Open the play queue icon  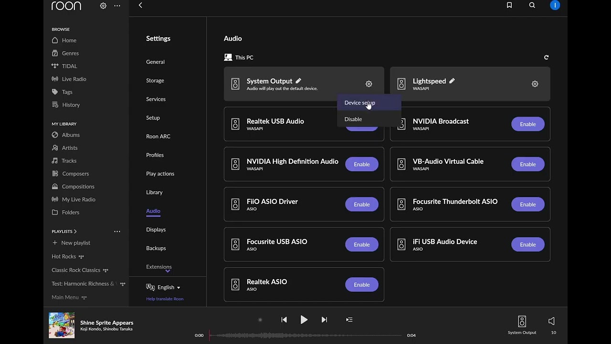click(349, 320)
